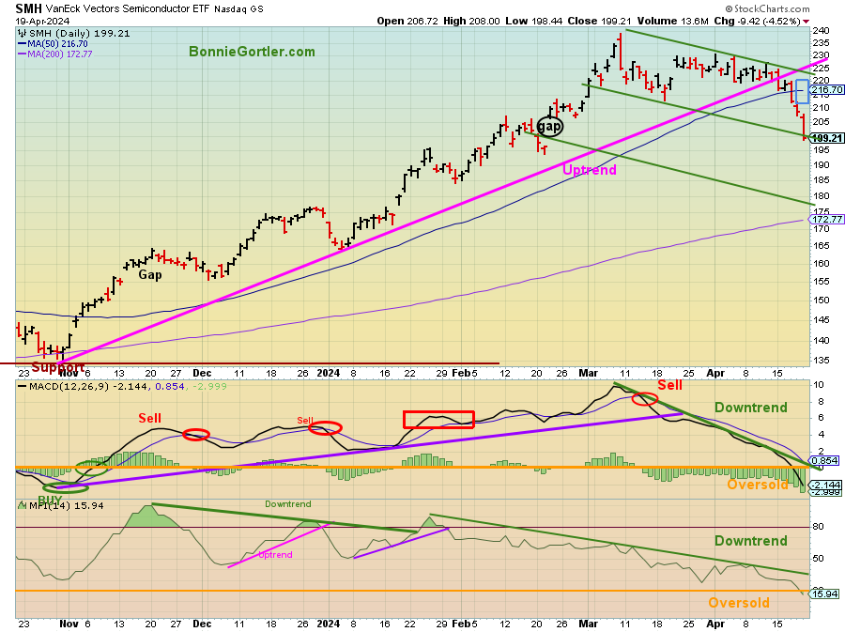
Task: Click the dark red 'Support' label
Action: [x=58, y=367]
